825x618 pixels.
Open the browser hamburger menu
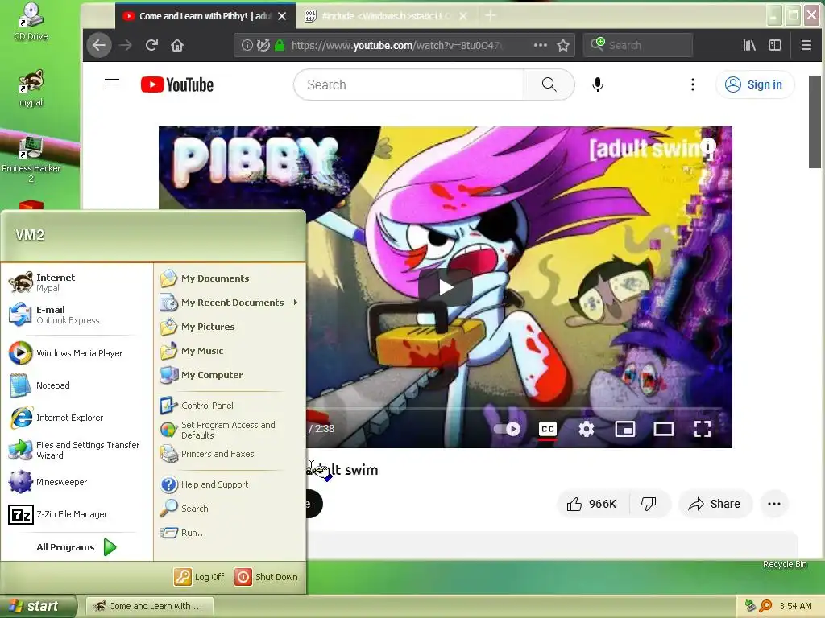[x=806, y=45]
